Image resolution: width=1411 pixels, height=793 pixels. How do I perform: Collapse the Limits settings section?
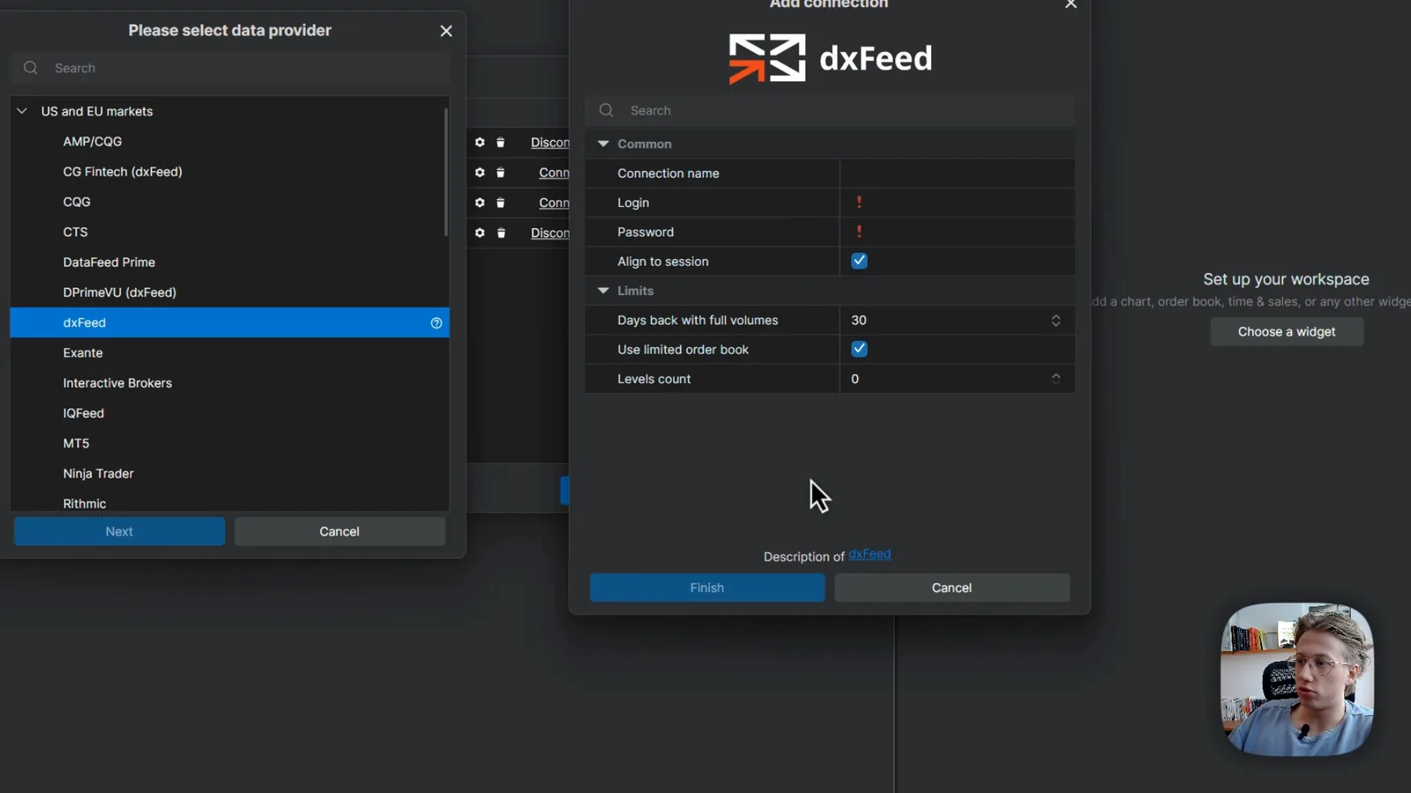[x=603, y=290]
